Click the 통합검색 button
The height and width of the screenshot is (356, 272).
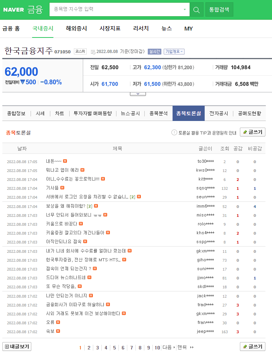pyautogui.click(x=219, y=10)
